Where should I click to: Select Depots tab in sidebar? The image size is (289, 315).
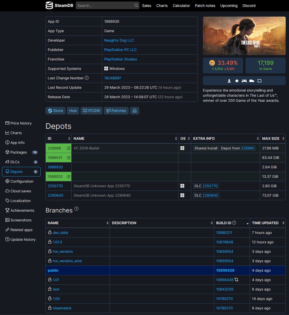pyautogui.click(x=21, y=172)
